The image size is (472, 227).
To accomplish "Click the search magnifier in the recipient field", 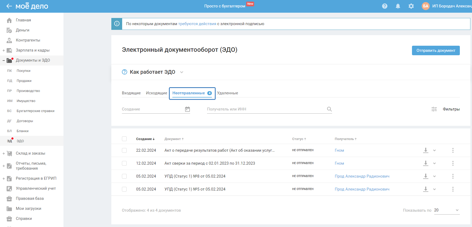I will [329, 109].
